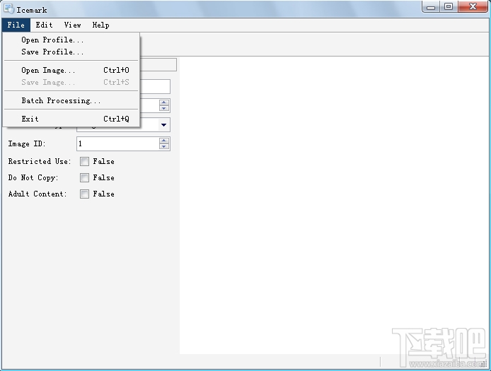This screenshot has width=491, height=371.
Task: Enable the Restricted Use checkbox
Action: click(x=84, y=161)
